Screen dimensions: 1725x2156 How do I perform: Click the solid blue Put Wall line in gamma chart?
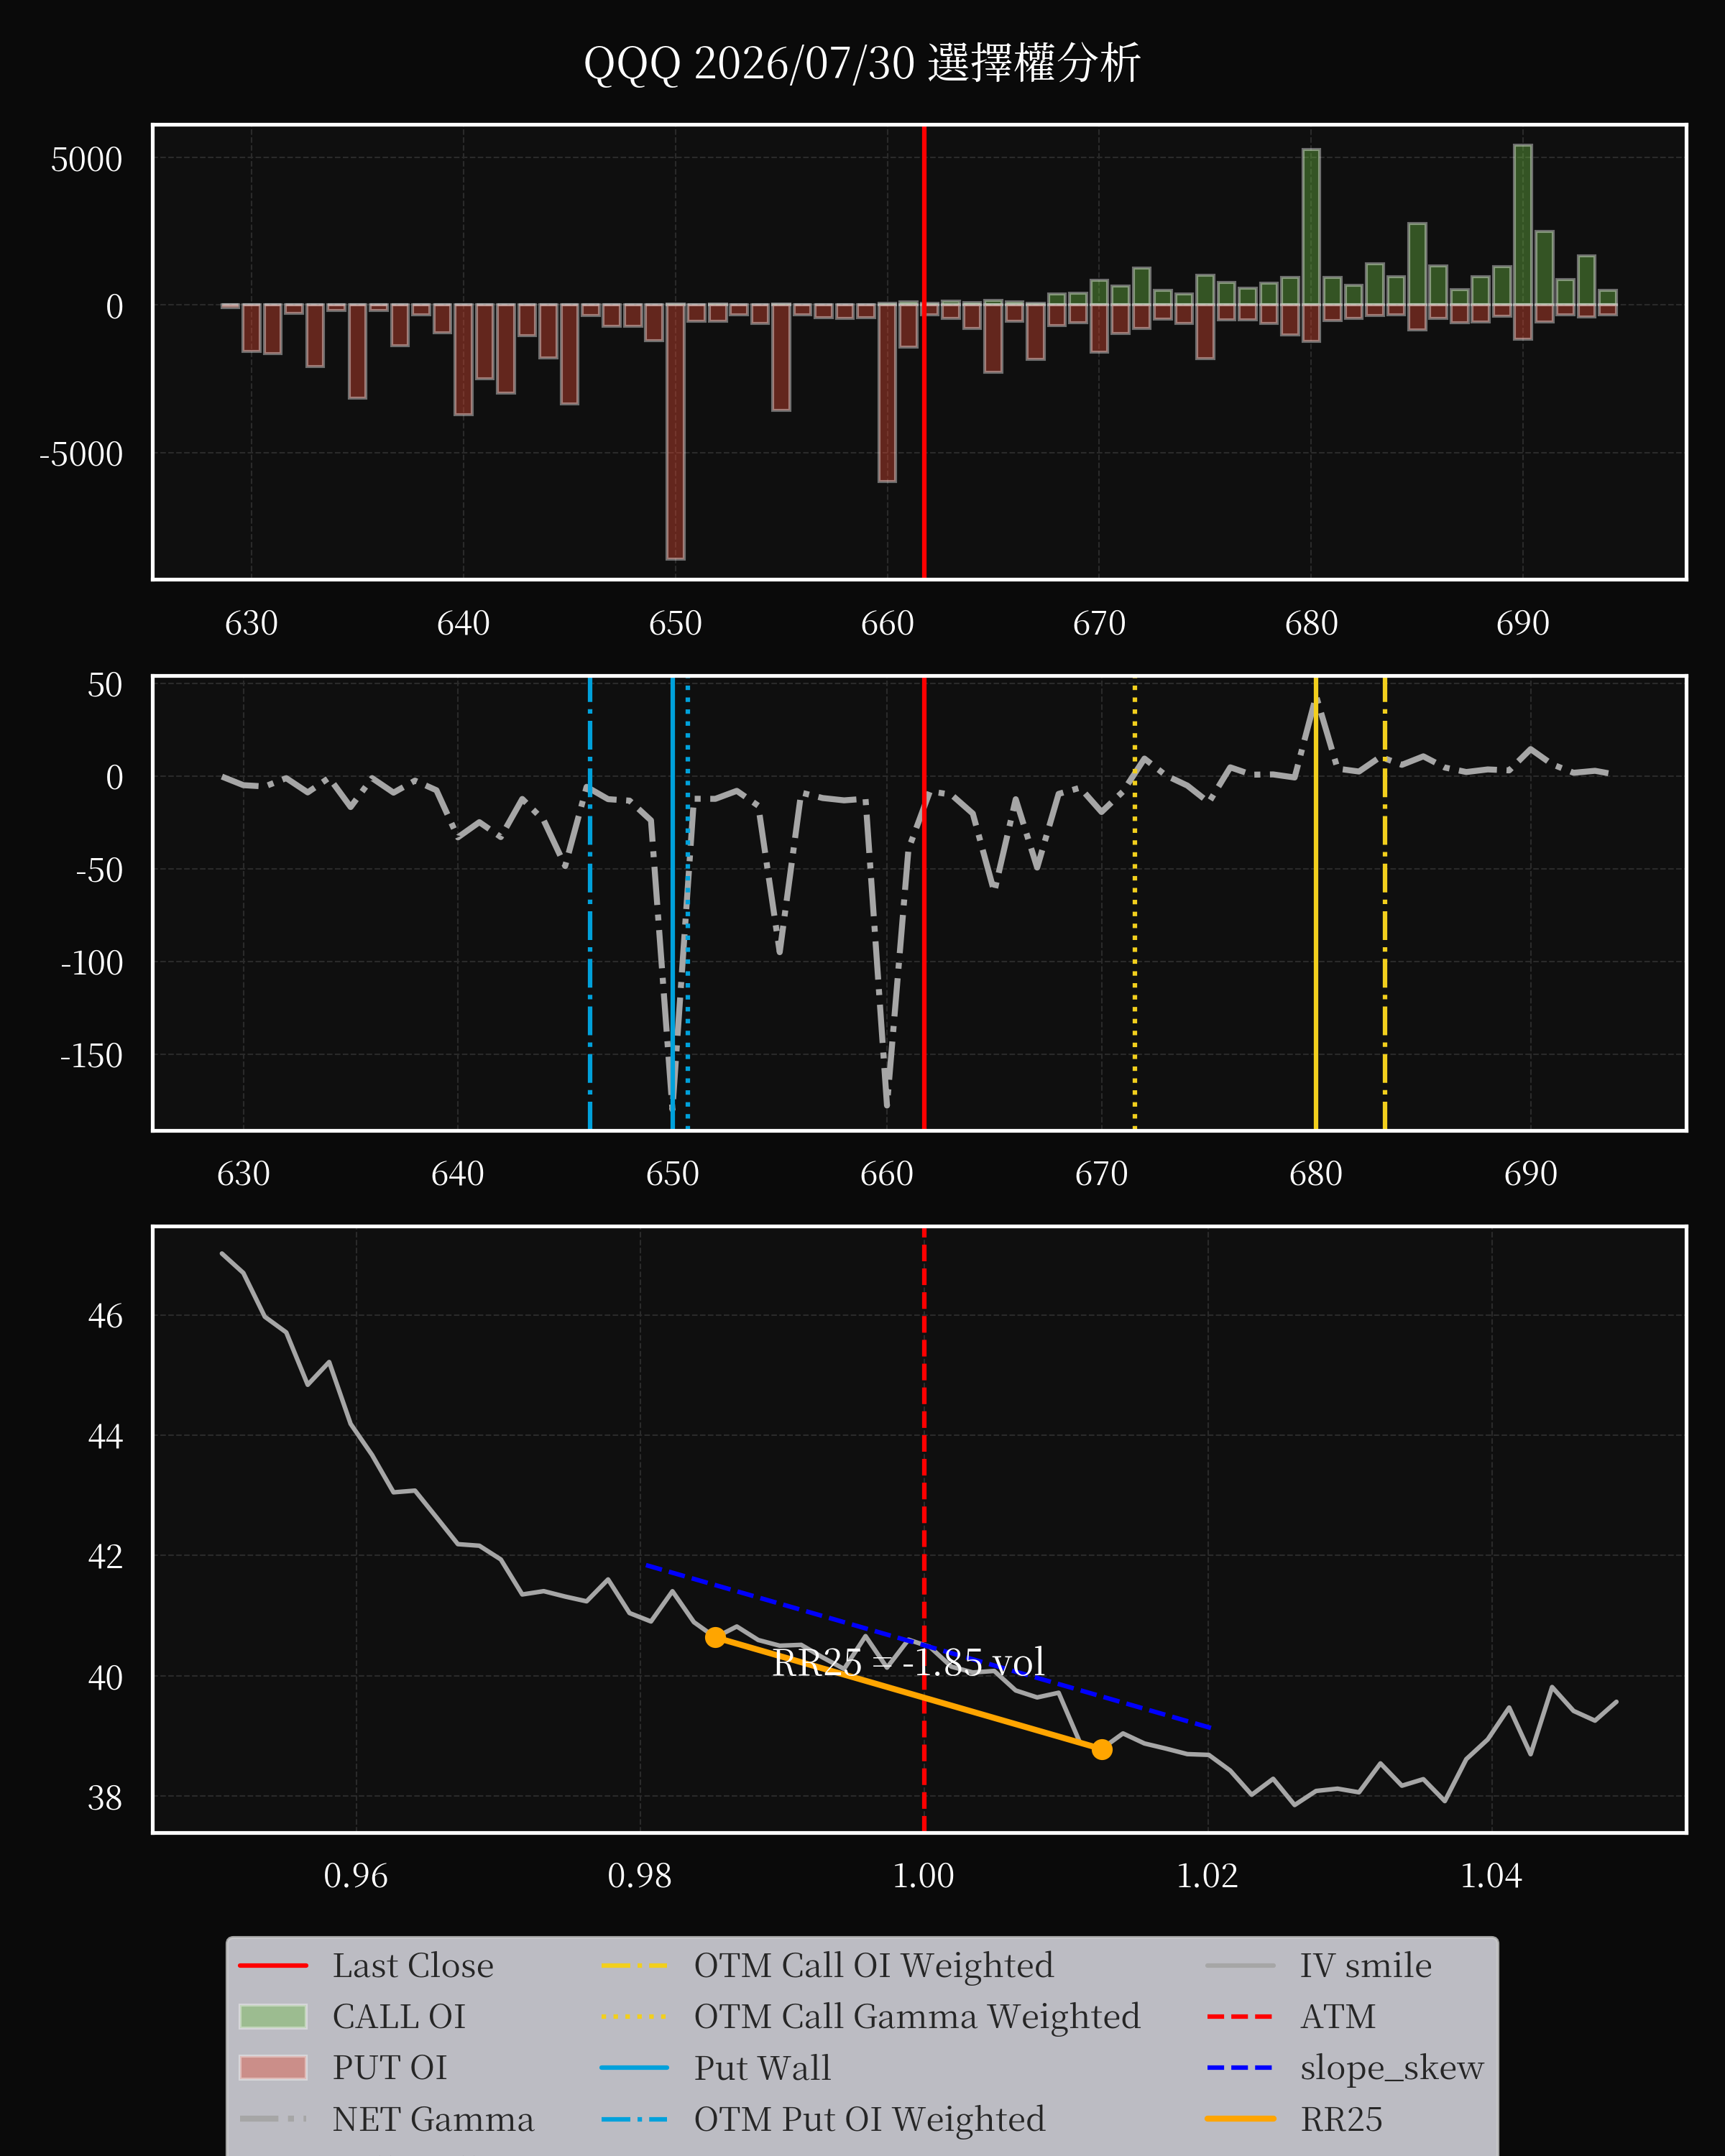673,904
